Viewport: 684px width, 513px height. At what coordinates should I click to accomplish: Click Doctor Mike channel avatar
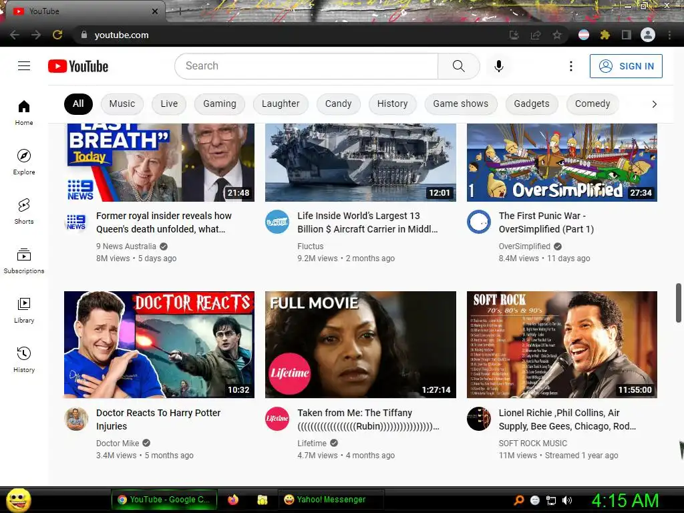[76, 419]
